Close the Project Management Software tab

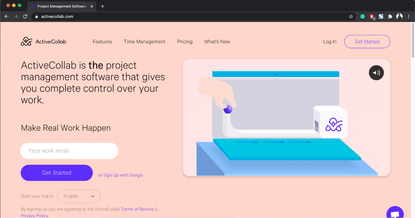92,6
